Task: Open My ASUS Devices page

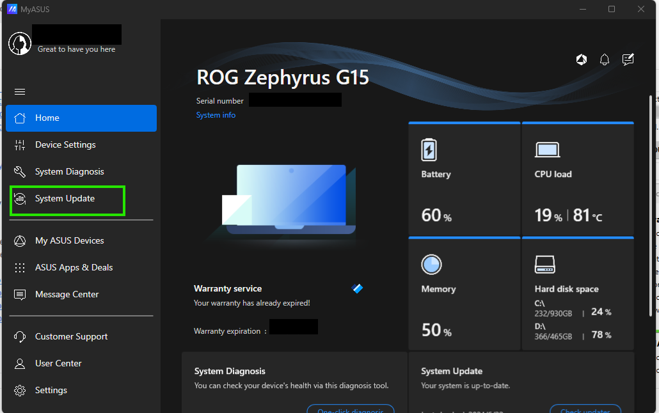Action: point(81,241)
